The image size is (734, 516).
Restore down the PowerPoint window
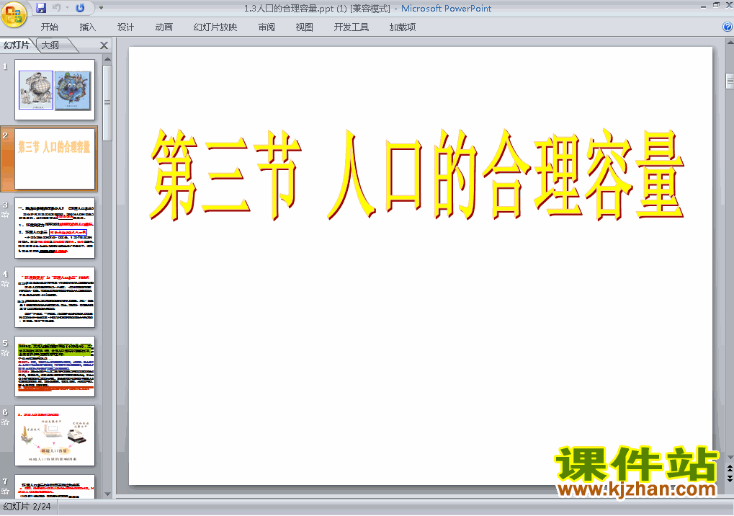pyautogui.click(x=716, y=5)
